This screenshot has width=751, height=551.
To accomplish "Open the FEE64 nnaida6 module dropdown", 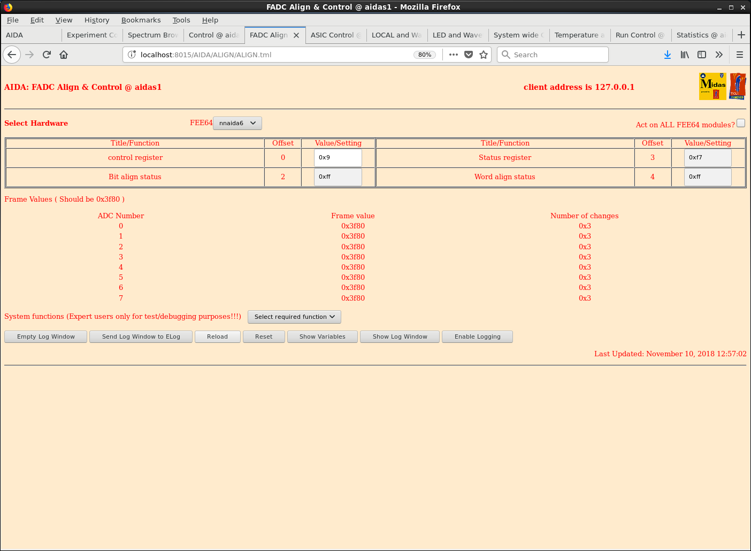I will (237, 123).
